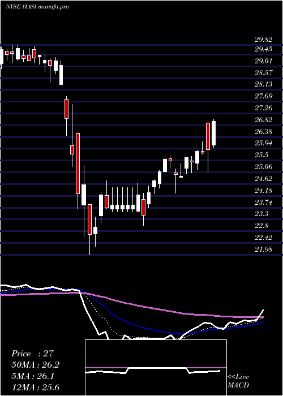Viewport: 283px width, 396px height.
Task: Select the 25.94 price label
Action: [264, 143]
